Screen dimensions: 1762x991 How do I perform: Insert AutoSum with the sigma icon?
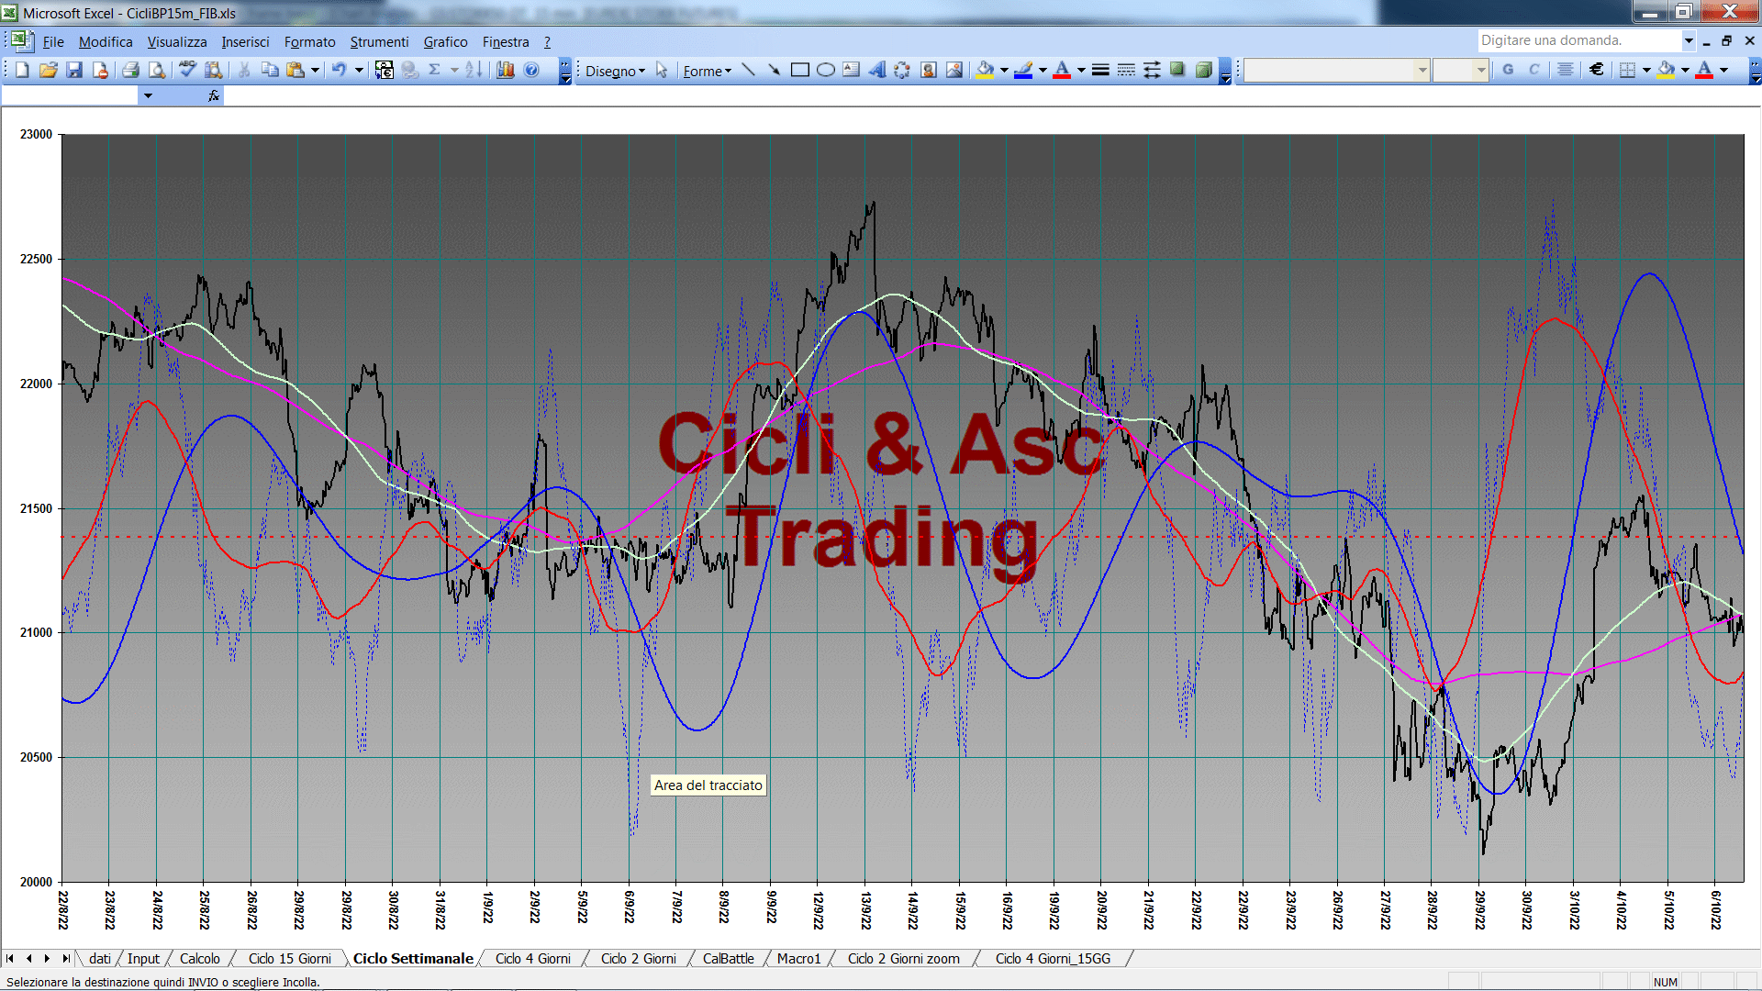tap(435, 70)
